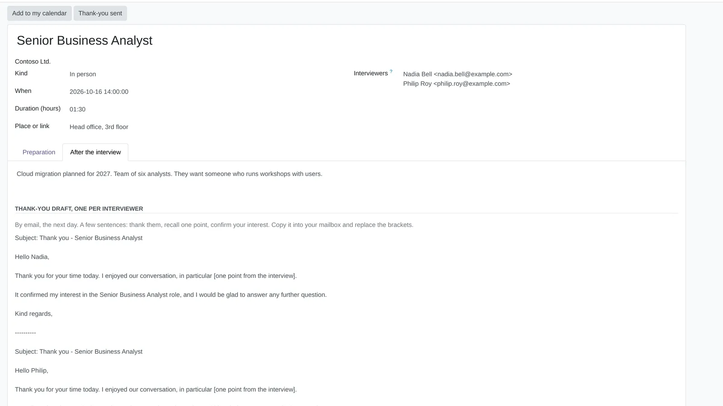Click second Subject: Thank you line above Philip
This screenshot has width=723, height=406.
[x=79, y=351]
